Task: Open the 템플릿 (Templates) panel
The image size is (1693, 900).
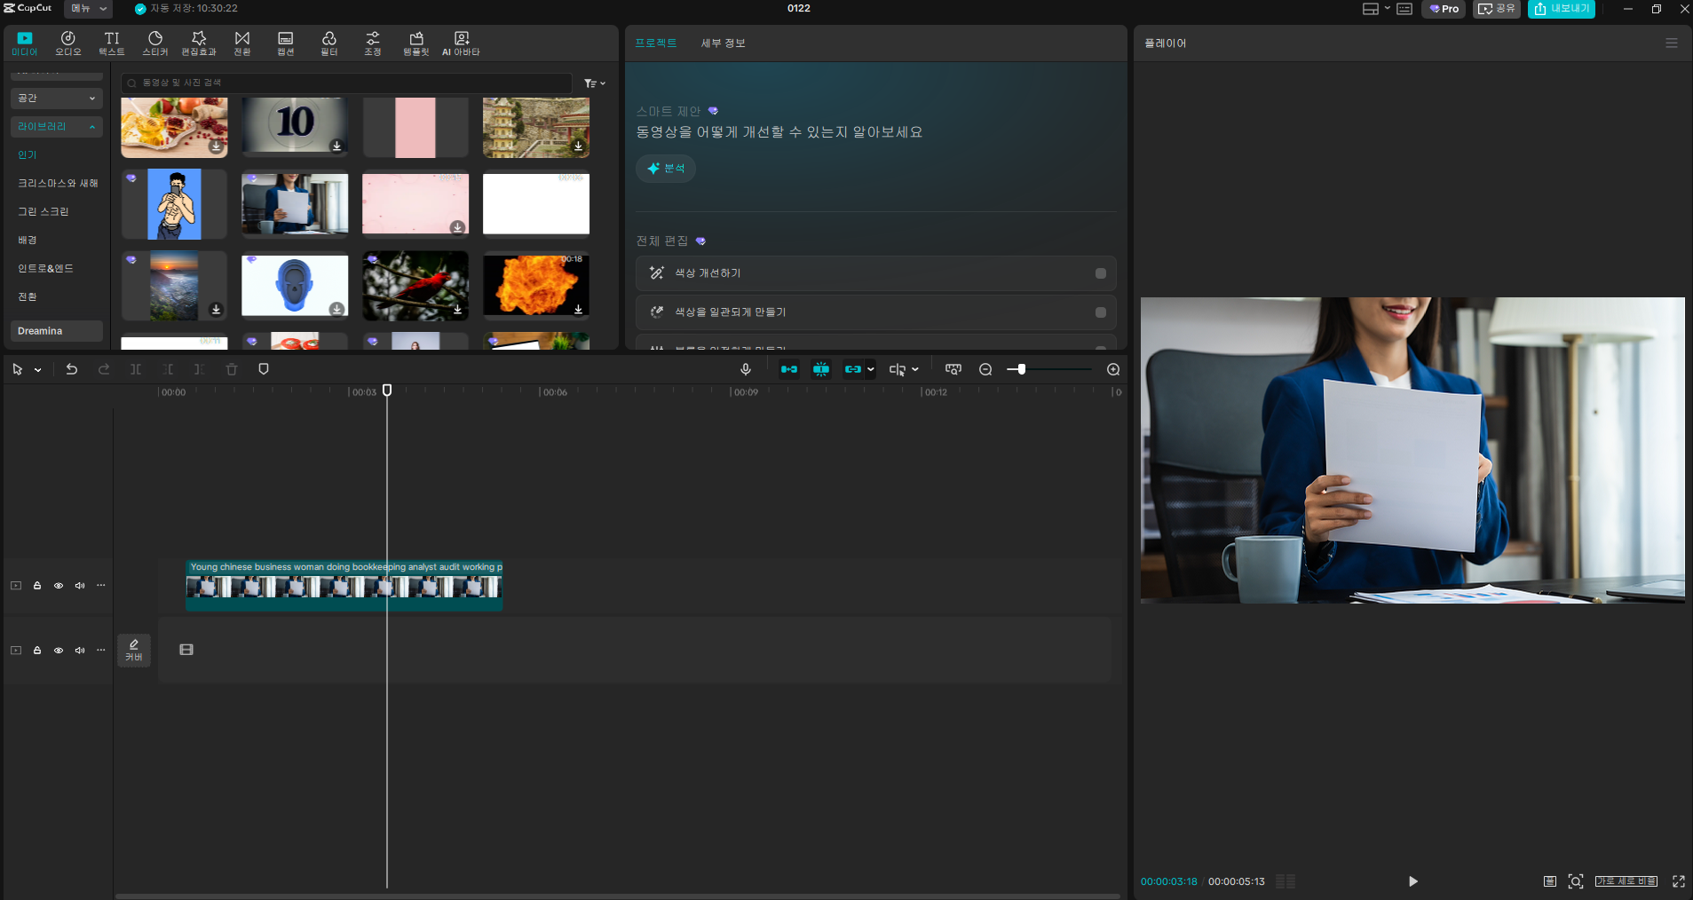Action: 416,43
